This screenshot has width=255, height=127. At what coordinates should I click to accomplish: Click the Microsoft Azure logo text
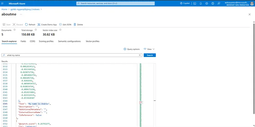click(17, 3)
